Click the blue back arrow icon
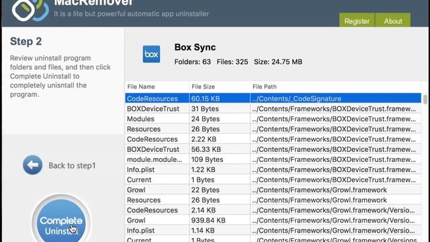Image resolution: width=430 pixels, height=242 pixels. (x=33, y=165)
